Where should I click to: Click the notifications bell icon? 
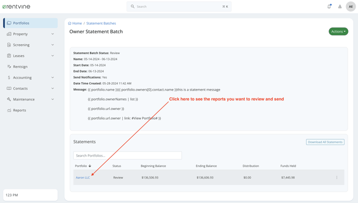(329, 6)
